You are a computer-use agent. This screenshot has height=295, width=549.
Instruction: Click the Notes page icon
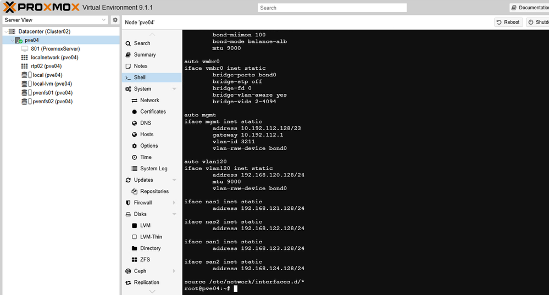click(x=128, y=66)
